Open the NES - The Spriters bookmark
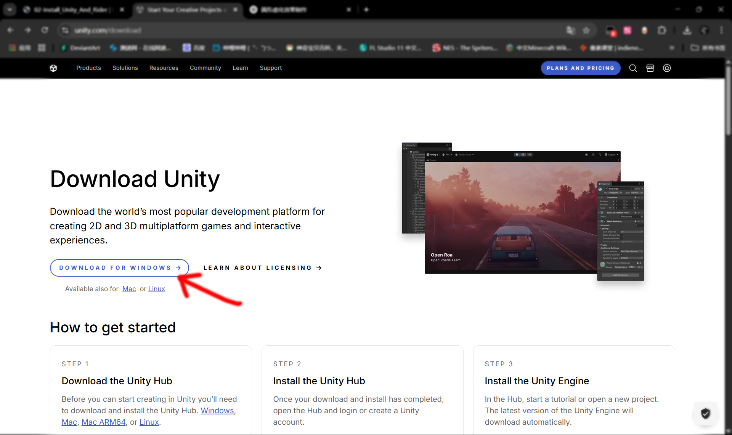Viewport: 732px width, 435px height. click(x=465, y=48)
